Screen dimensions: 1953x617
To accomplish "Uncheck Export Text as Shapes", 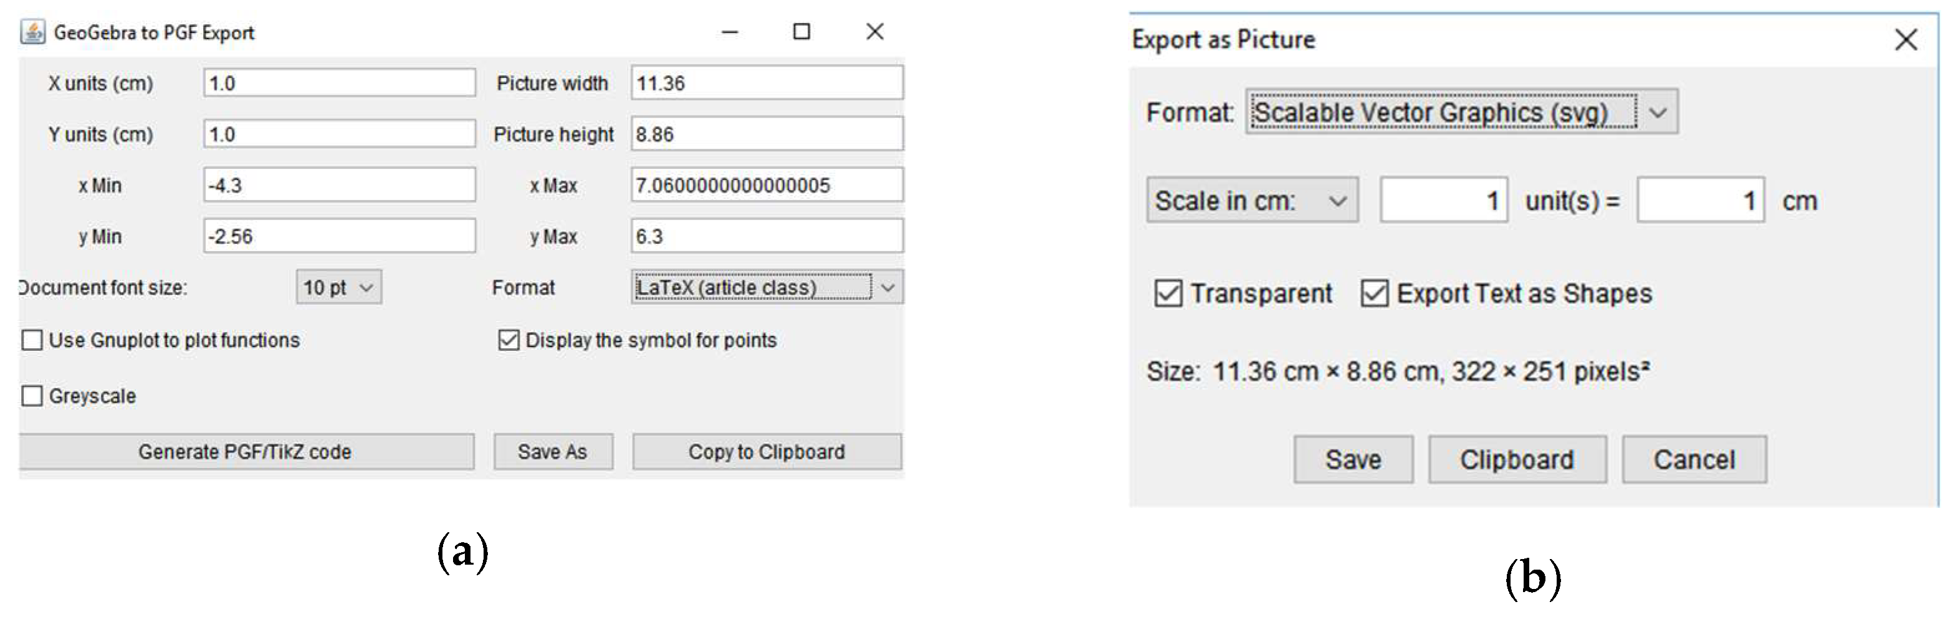I will click(x=1374, y=294).
